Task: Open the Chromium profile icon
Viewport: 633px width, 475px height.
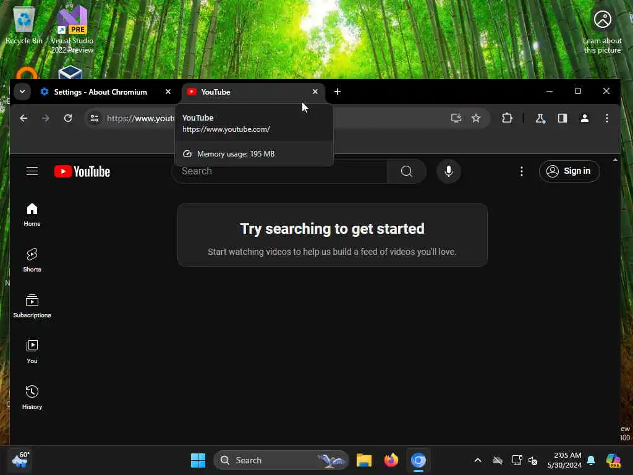Action: pyautogui.click(x=585, y=118)
